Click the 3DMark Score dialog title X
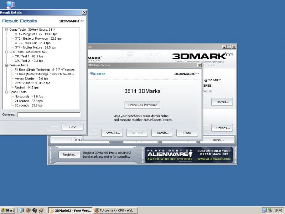The height and width of the screenshot is (214, 285). [199, 65]
